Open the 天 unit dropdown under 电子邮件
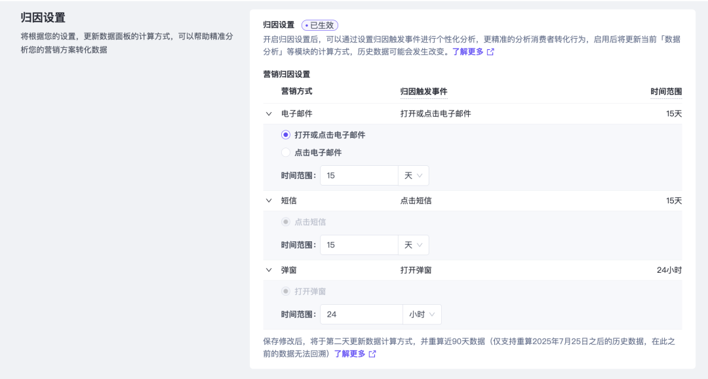 (413, 176)
